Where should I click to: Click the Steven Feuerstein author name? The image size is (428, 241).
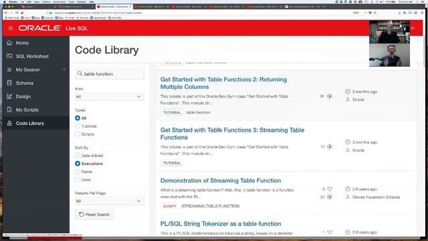tap(376, 197)
